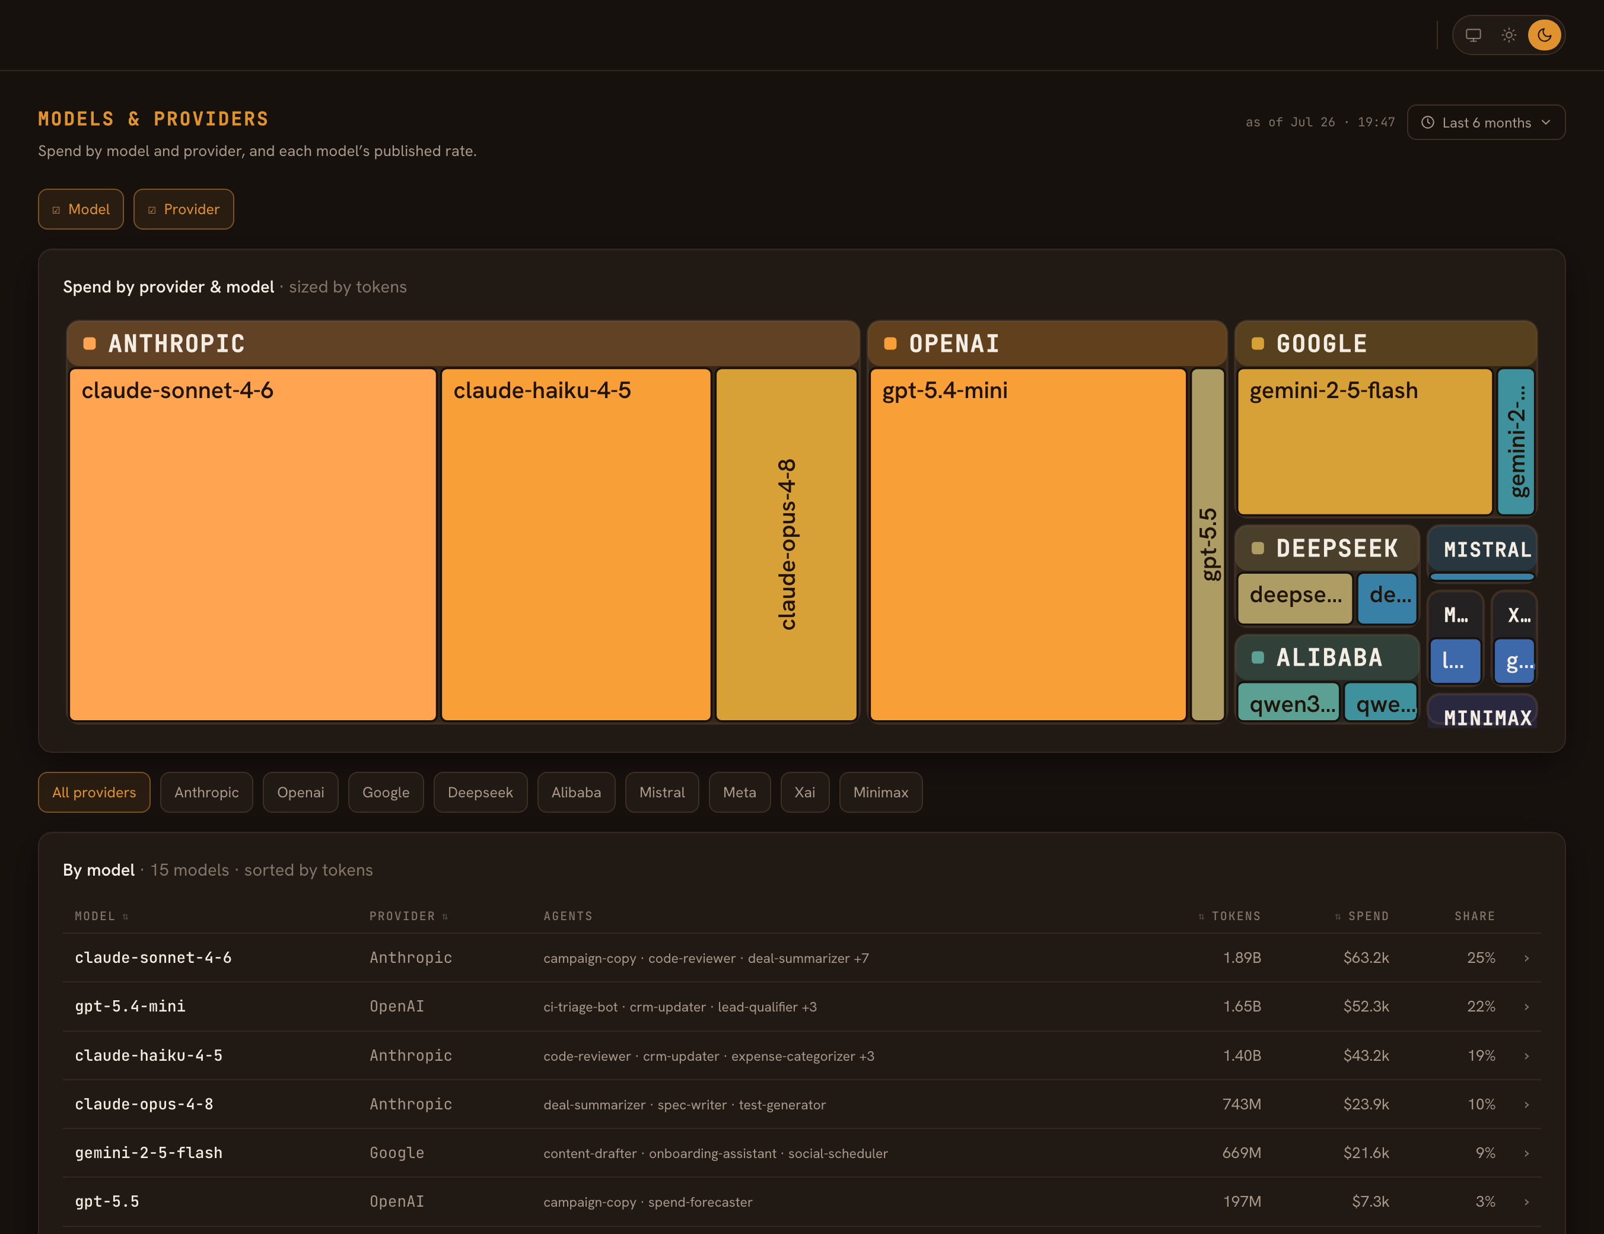Expand the gemini-2-5-flash row chevron
Viewport: 1604px width, 1234px height.
[x=1527, y=1153]
